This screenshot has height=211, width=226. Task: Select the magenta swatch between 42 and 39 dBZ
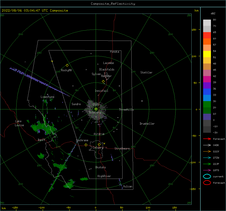(207, 79)
